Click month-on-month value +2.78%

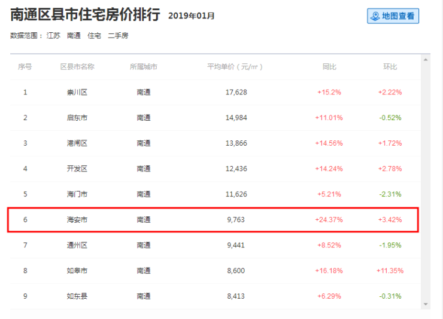coord(390,168)
